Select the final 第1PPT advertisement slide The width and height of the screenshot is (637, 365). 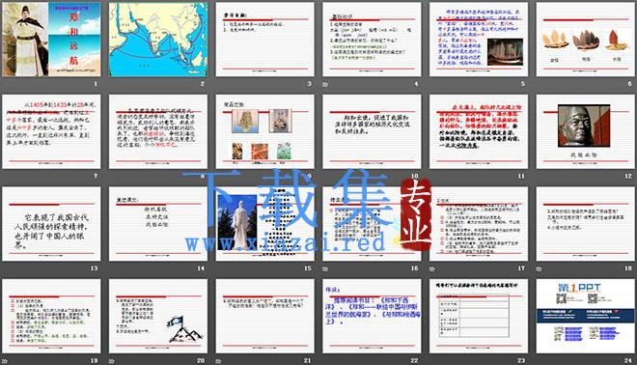tap(586, 316)
